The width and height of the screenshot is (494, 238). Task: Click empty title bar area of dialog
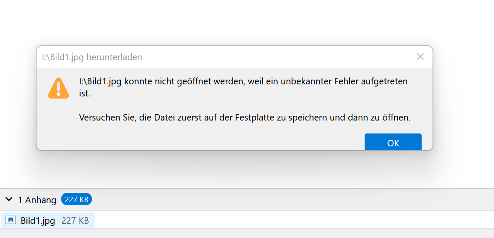[277, 57]
